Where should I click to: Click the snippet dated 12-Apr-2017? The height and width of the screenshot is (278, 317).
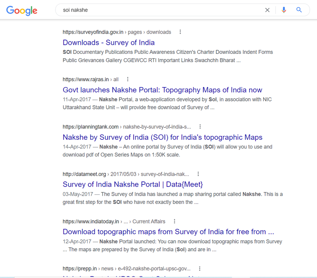[172, 246]
